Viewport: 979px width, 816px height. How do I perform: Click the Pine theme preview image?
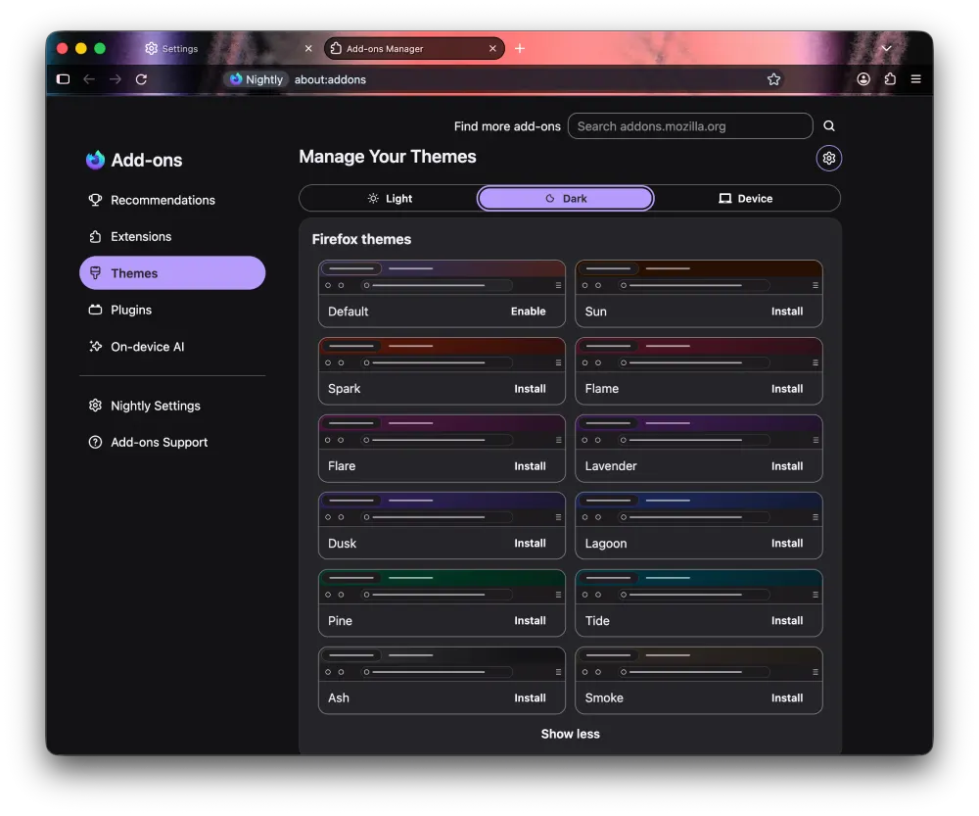pos(443,587)
